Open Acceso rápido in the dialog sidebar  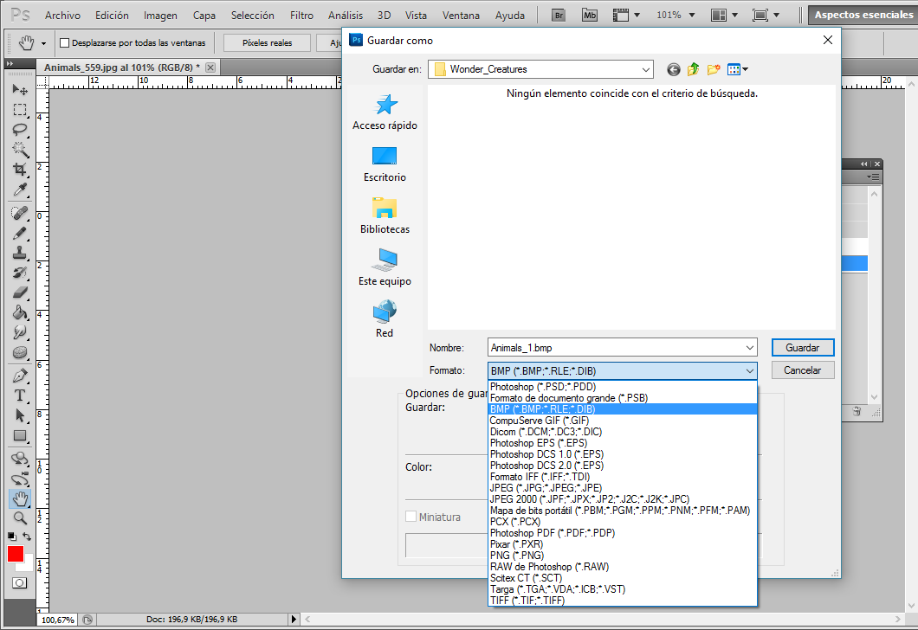(385, 112)
